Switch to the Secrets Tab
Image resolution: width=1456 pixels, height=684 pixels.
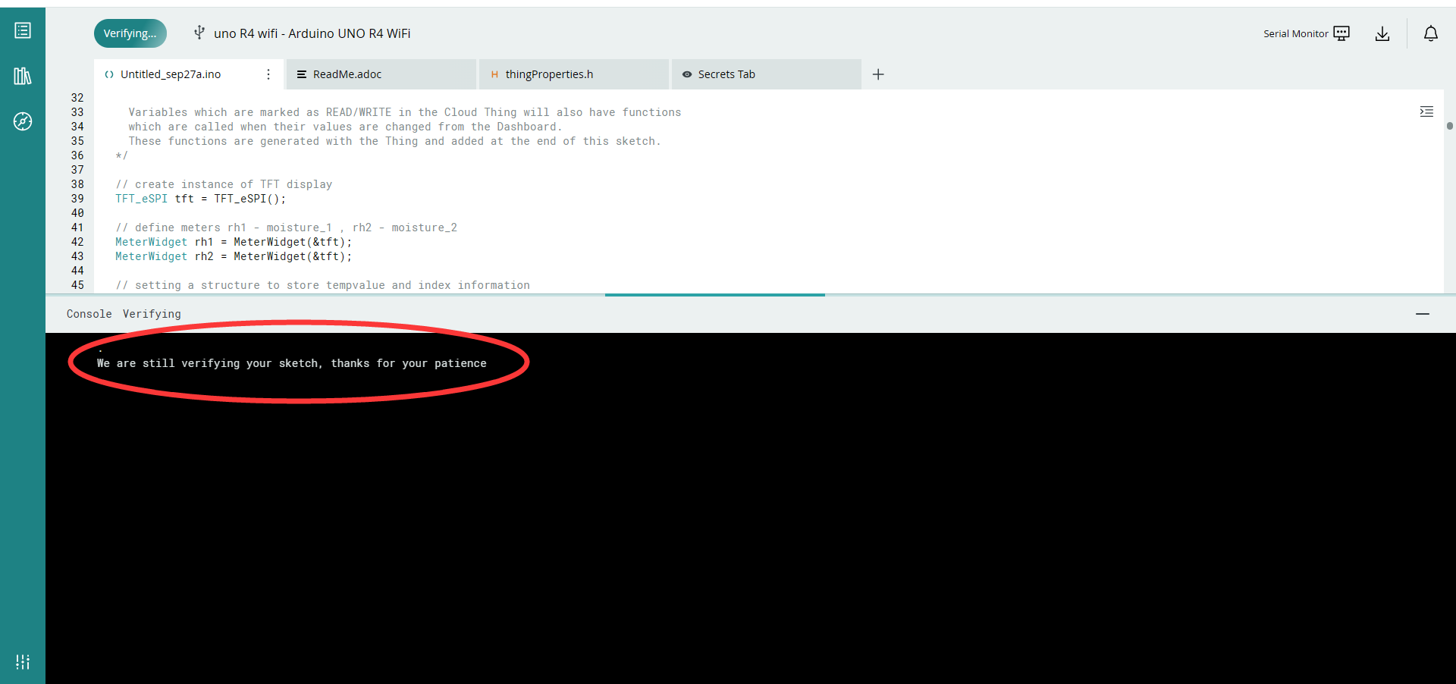[767, 74]
